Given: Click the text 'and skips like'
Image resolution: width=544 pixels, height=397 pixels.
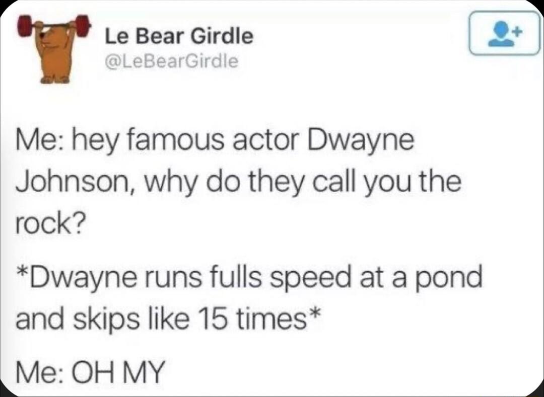Looking at the screenshot, I should pos(102,319).
